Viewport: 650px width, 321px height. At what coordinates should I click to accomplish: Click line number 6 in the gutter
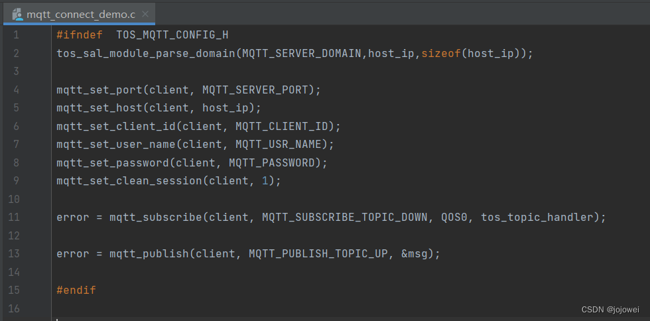pyautogui.click(x=16, y=126)
